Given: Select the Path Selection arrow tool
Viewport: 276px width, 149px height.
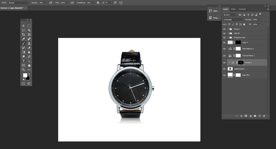Looking at the screenshot, I should (x=29, y=61).
